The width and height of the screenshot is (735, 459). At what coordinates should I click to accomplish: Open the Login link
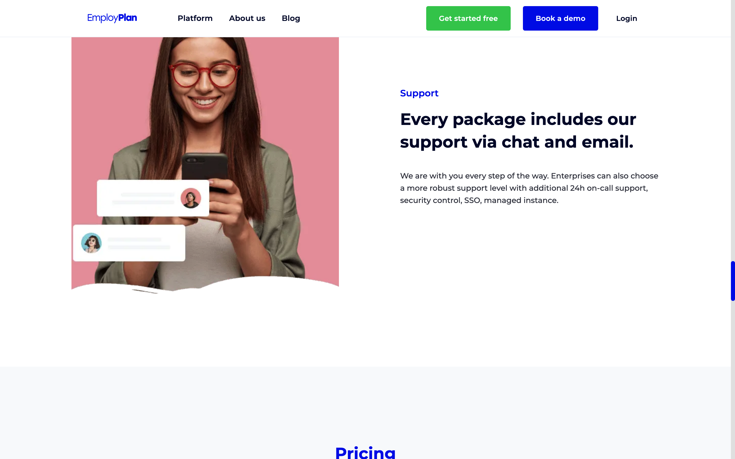627,18
